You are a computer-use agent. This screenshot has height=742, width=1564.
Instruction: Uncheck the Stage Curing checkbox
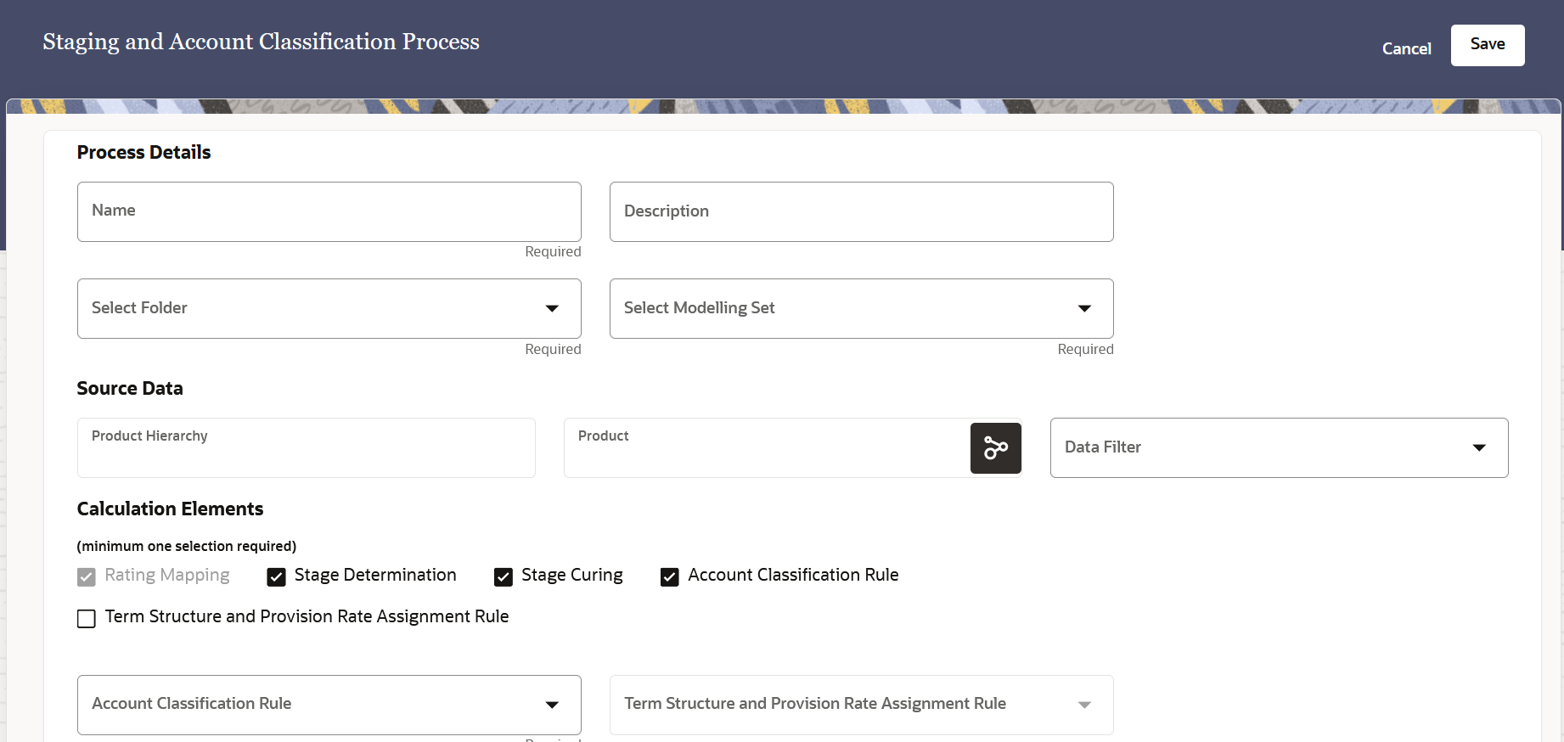click(504, 577)
